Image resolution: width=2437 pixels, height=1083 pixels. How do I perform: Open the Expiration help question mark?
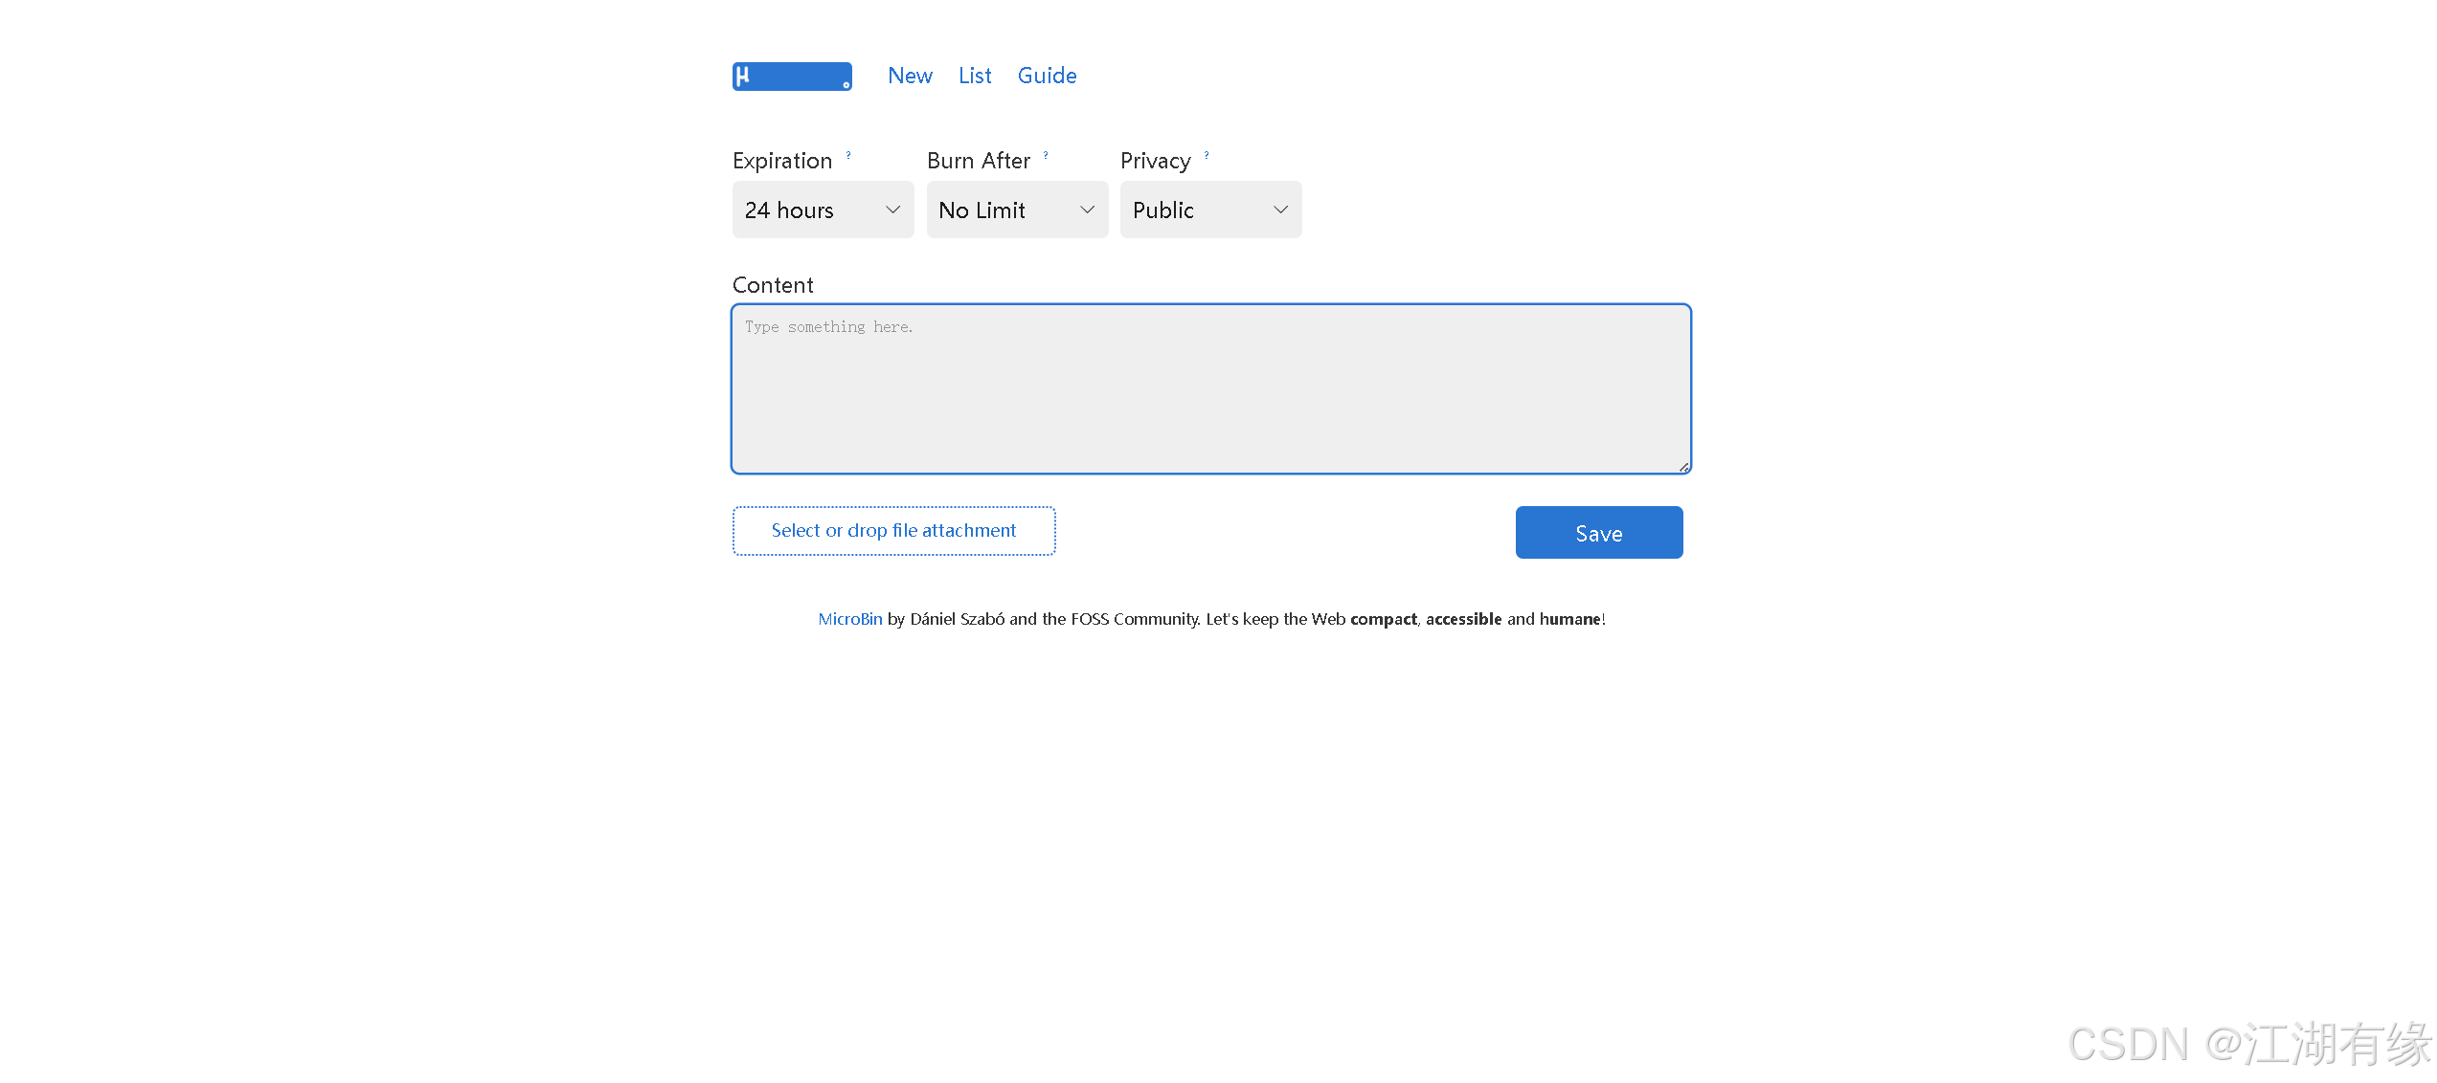(x=848, y=155)
